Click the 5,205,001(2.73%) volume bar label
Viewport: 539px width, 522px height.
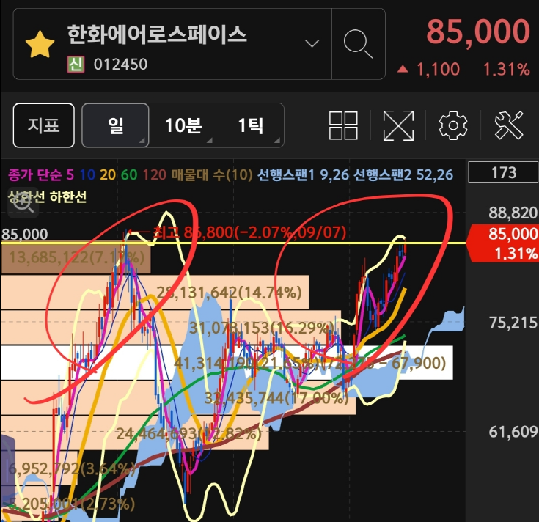point(72,504)
